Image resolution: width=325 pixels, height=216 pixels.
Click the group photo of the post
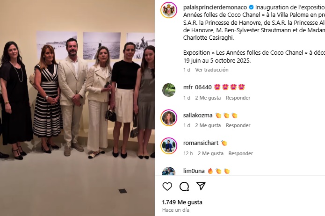point(77,108)
